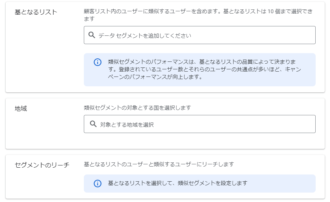Click the search icon in region field
This screenshot has width=330, height=202.
click(x=93, y=124)
